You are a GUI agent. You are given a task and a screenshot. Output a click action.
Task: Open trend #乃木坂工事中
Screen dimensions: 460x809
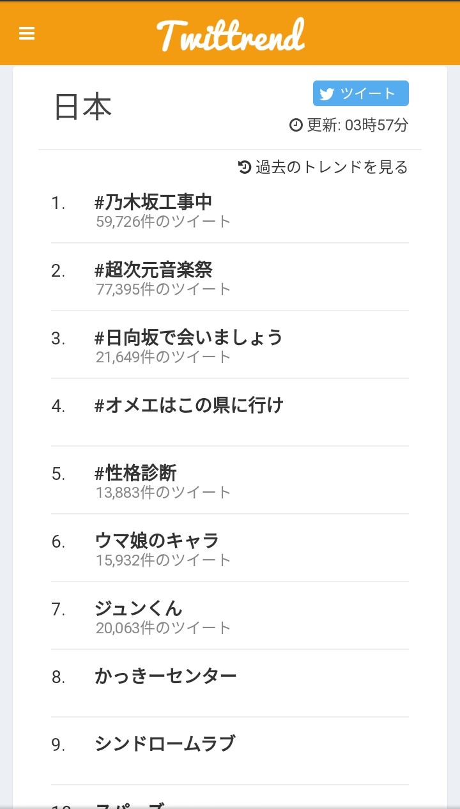point(153,203)
